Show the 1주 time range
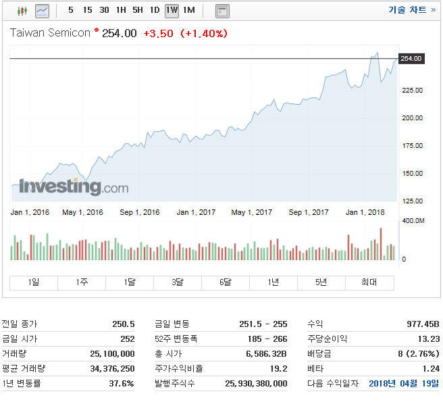The image size is (443, 402). click(x=82, y=282)
